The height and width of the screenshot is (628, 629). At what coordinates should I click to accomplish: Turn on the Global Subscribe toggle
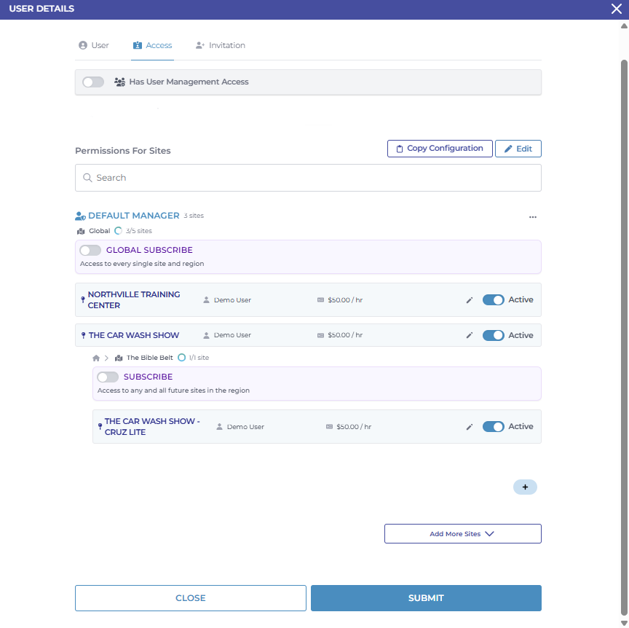(x=90, y=251)
